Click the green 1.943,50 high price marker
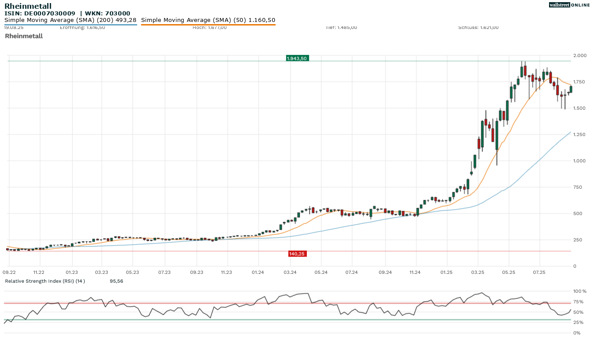Image resolution: width=593 pixels, height=345 pixels. [297, 58]
